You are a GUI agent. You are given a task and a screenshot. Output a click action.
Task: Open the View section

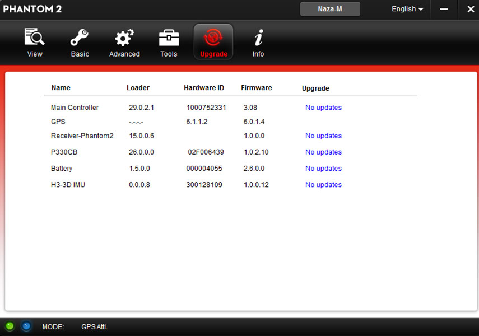tap(35, 43)
